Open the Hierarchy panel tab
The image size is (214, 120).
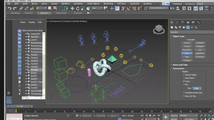pos(182,22)
